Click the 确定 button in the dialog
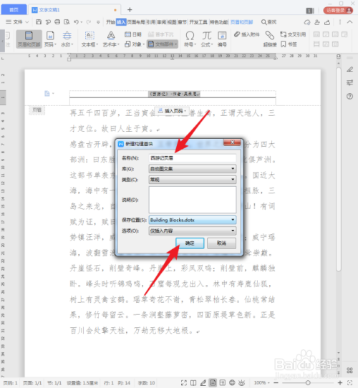Viewport: 358px width, 388px height. pyautogui.click(x=190, y=243)
